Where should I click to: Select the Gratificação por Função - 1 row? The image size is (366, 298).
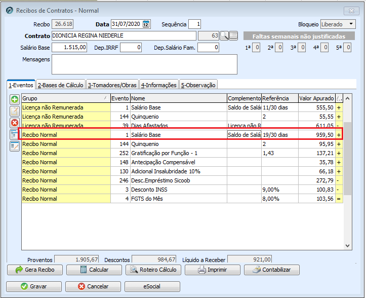[x=182, y=153]
